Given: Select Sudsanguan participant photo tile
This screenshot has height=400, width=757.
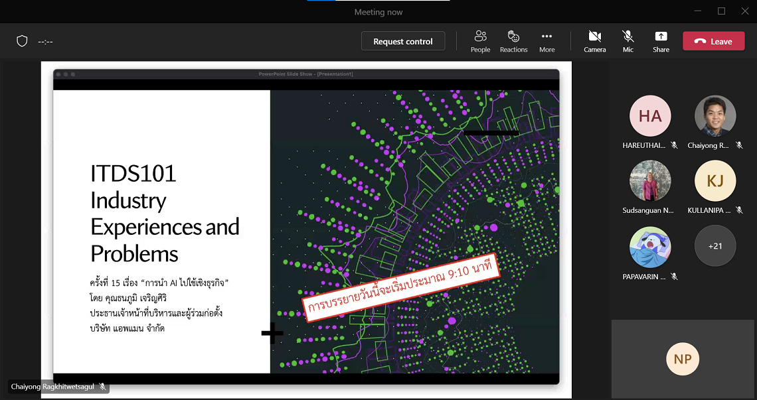Looking at the screenshot, I should (x=650, y=181).
